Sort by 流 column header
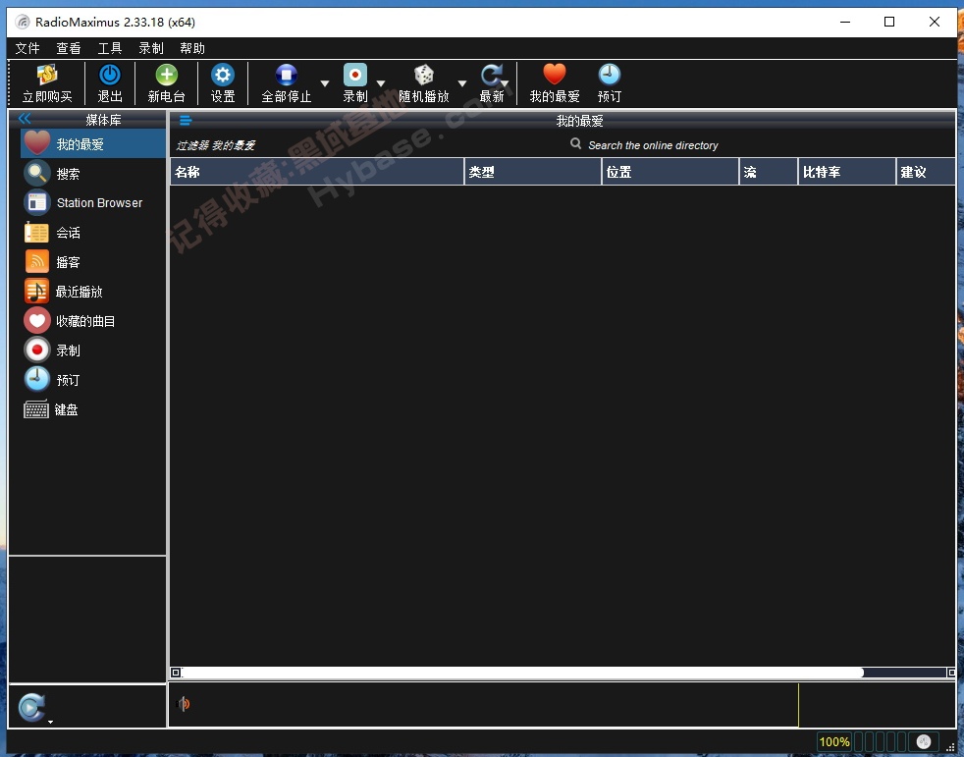 (x=769, y=172)
